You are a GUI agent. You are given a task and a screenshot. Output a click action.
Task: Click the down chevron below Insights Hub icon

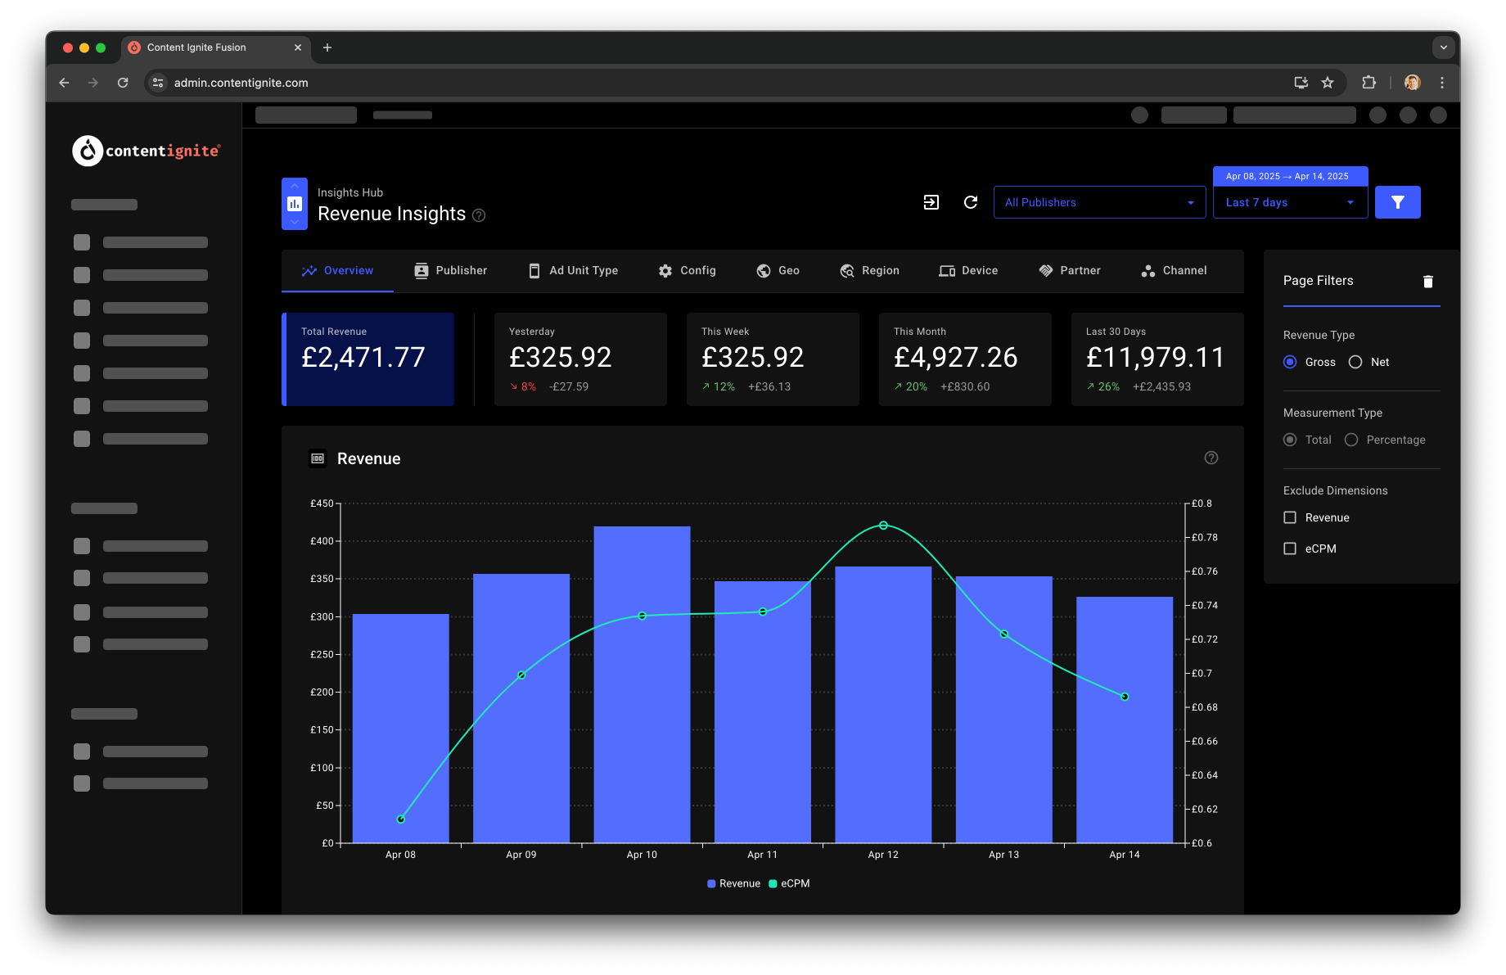(x=295, y=222)
